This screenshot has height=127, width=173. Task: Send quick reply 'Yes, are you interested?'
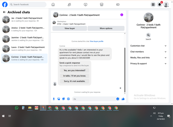pos(74,70)
